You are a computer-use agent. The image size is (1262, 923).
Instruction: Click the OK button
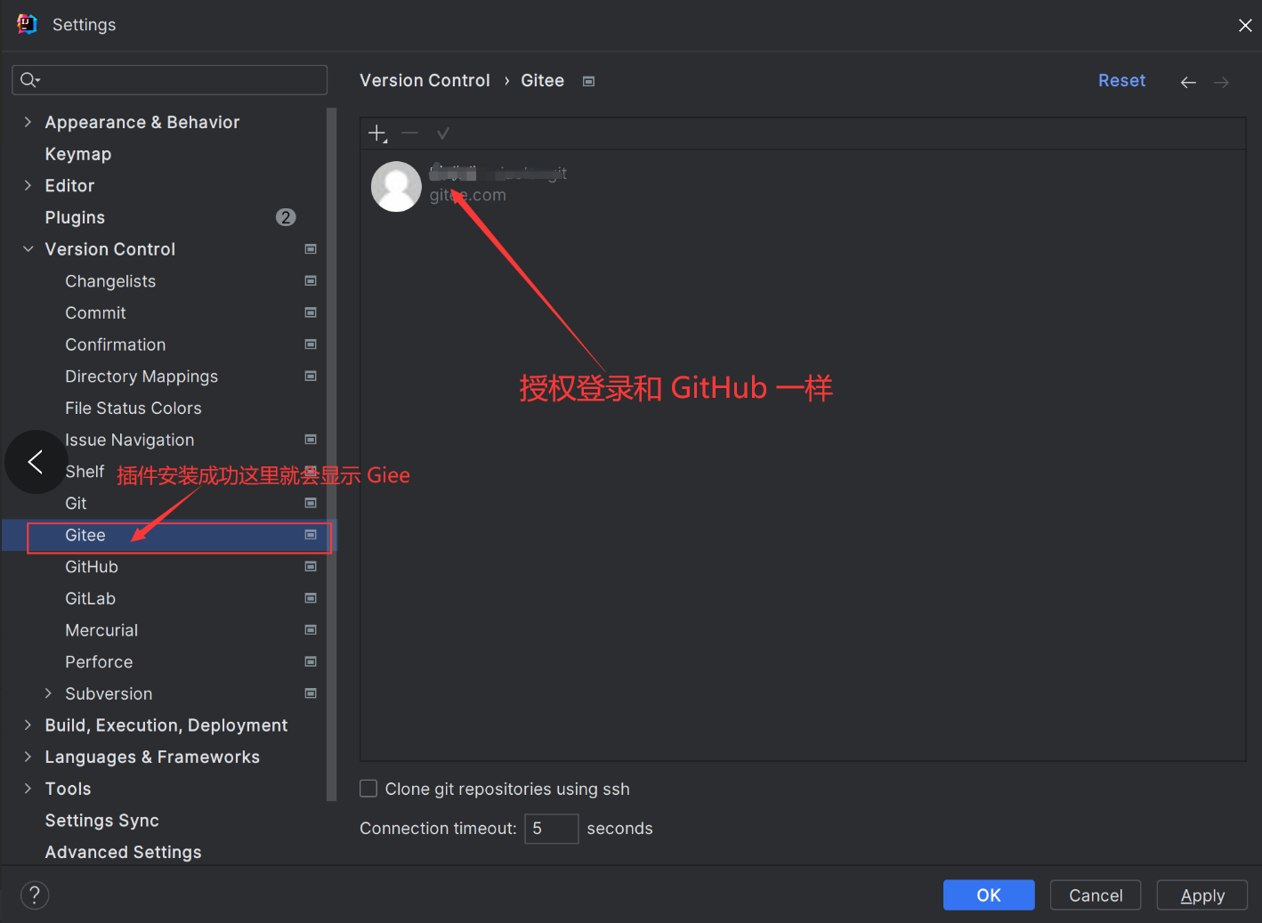click(989, 895)
